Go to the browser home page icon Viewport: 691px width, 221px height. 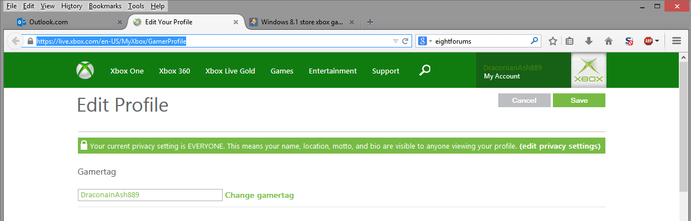point(609,41)
